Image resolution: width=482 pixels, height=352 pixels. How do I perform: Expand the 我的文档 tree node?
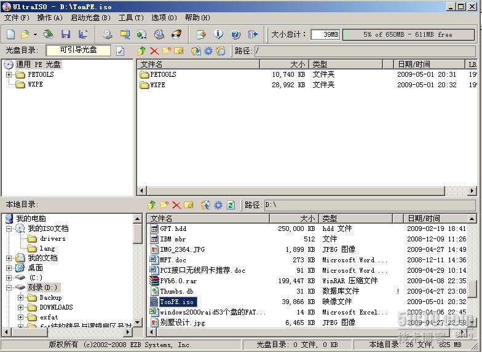pyautogui.click(x=9, y=258)
